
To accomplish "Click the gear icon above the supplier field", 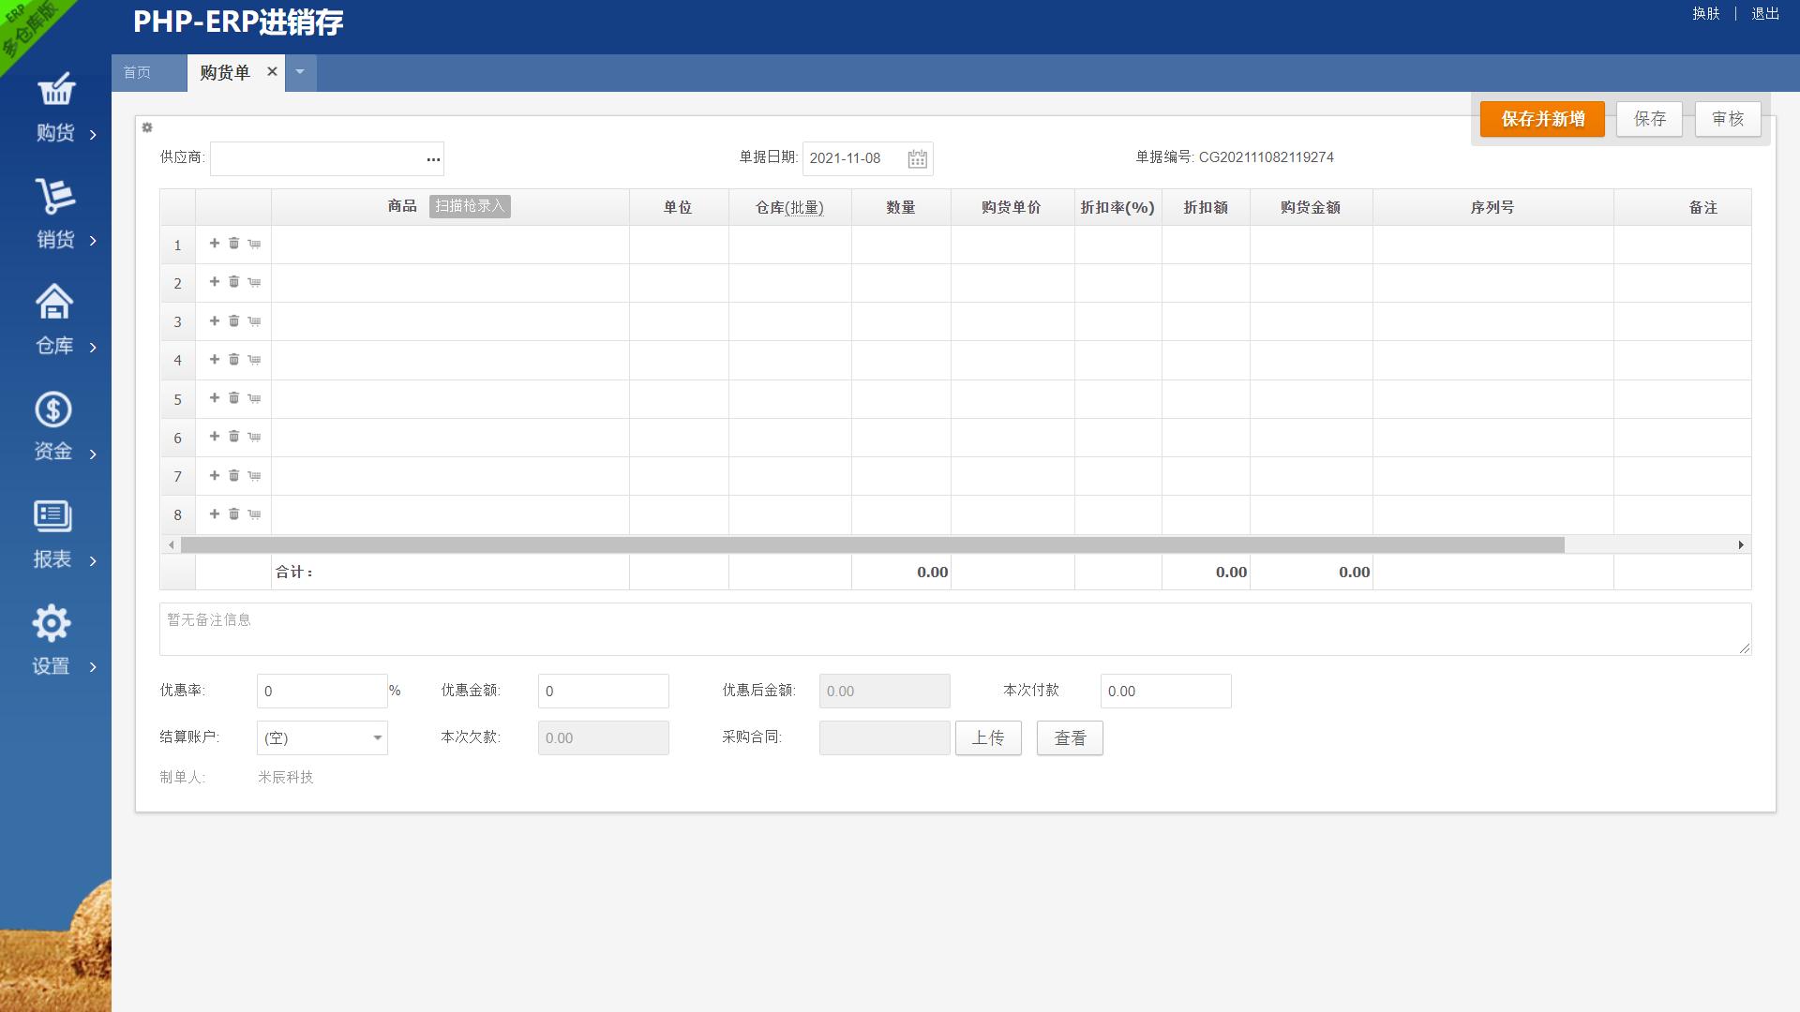I will pyautogui.click(x=147, y=127).
